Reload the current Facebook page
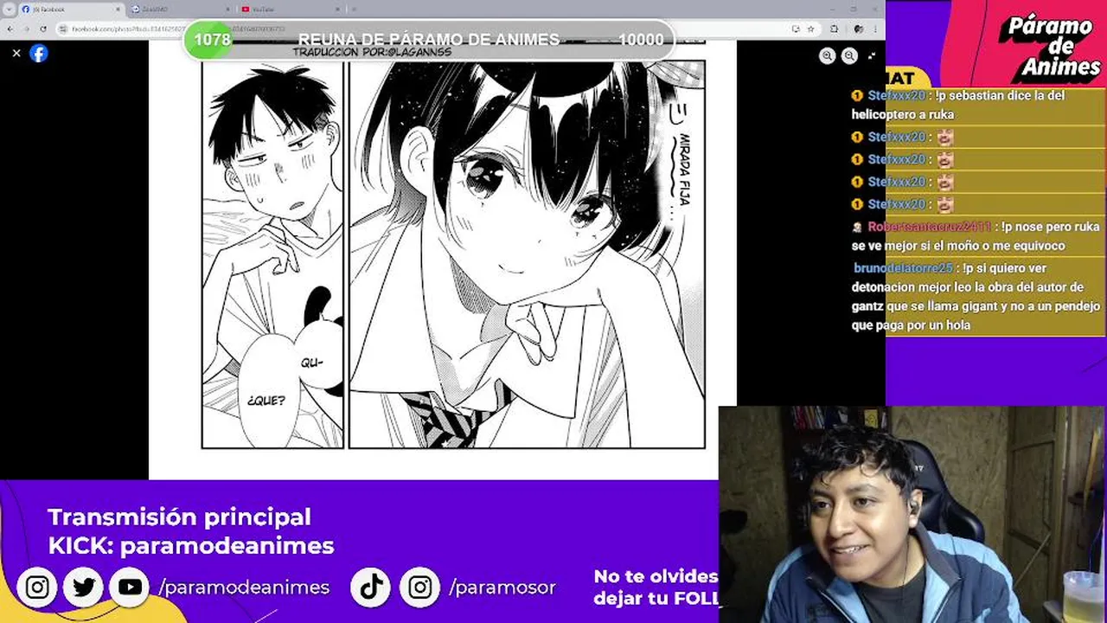This screenshot has height=623, width=1107. point(43,29)
